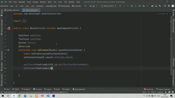Sync project with Gradle files elephant icon
175x98 pixels.
[x=152, y=6]
